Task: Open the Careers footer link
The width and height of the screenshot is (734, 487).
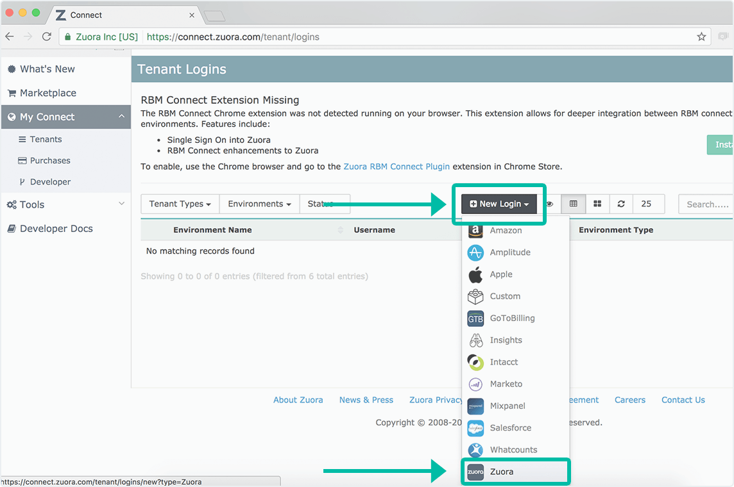Action: (x=629, y=400)
